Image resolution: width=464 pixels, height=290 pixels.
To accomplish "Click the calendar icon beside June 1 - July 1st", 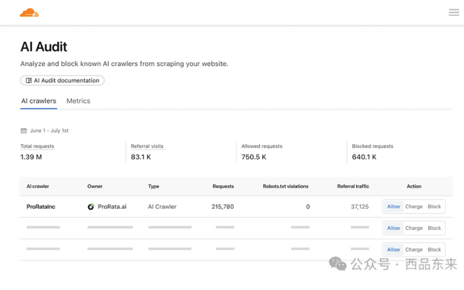I will [24, 130].
